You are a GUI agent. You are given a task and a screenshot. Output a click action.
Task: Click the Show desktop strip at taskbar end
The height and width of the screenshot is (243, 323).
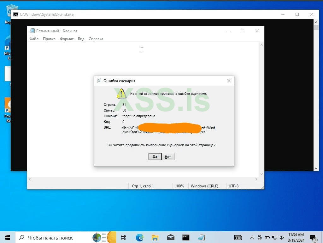pyautogui.click(x=322, y=238)
